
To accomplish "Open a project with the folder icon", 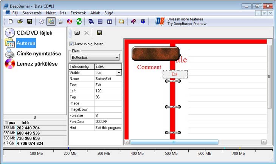I will [20, 21].
